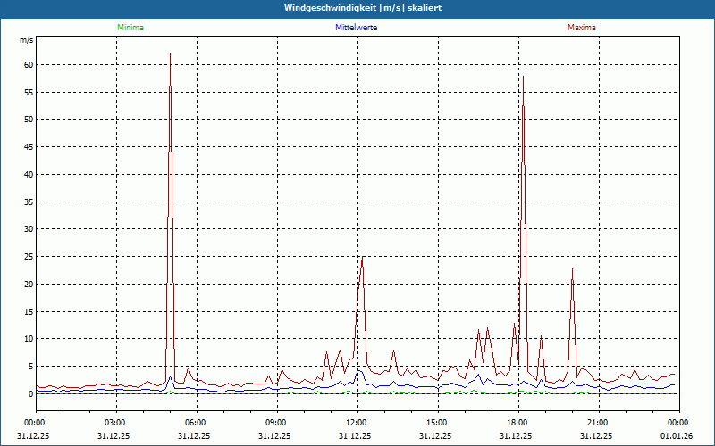Image resolution: width=715 pixels, height=446 pixels.
Task: Click the 30 value on y-axis
Action: 29,229
